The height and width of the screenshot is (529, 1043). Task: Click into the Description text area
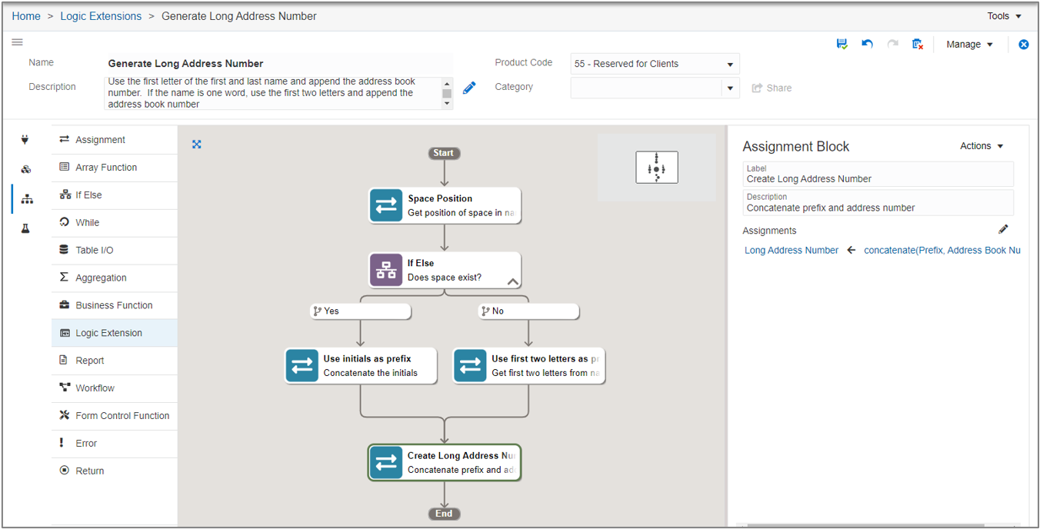(x=272, y=93)
